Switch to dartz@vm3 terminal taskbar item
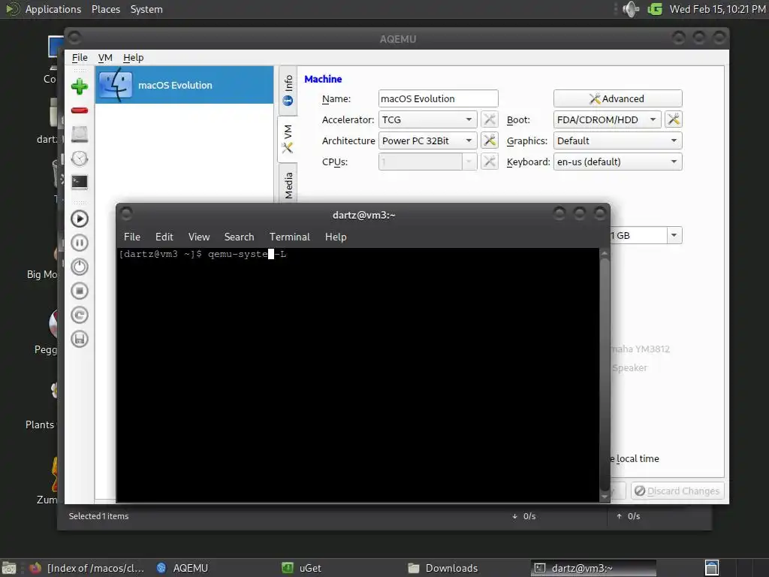The width and height of the screenshot is (769, 577). tap(593, 568)
